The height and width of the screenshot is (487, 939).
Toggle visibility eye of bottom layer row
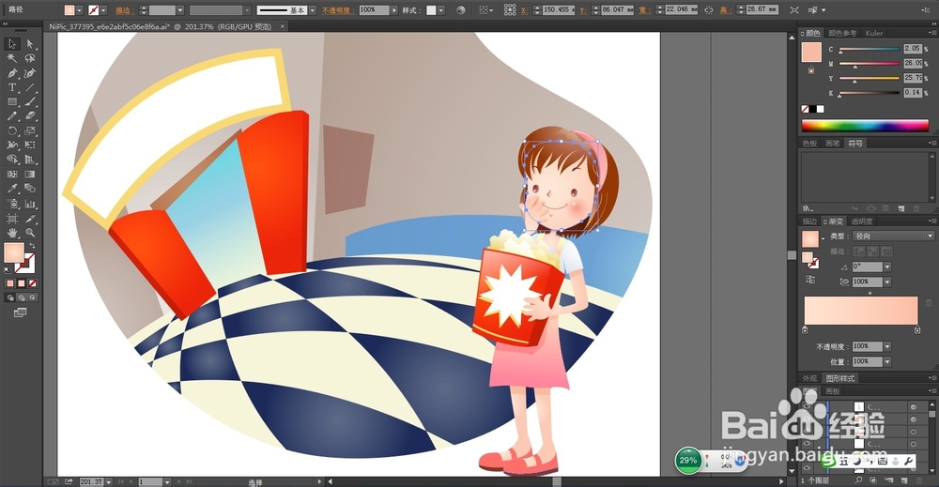pyautogui.click(x=807, y=468)
